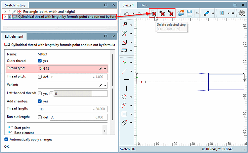The width and height of the screenshot is (248, 153).
Task: Click the Sketch OK. status text
Action: [x=128, y=149]
